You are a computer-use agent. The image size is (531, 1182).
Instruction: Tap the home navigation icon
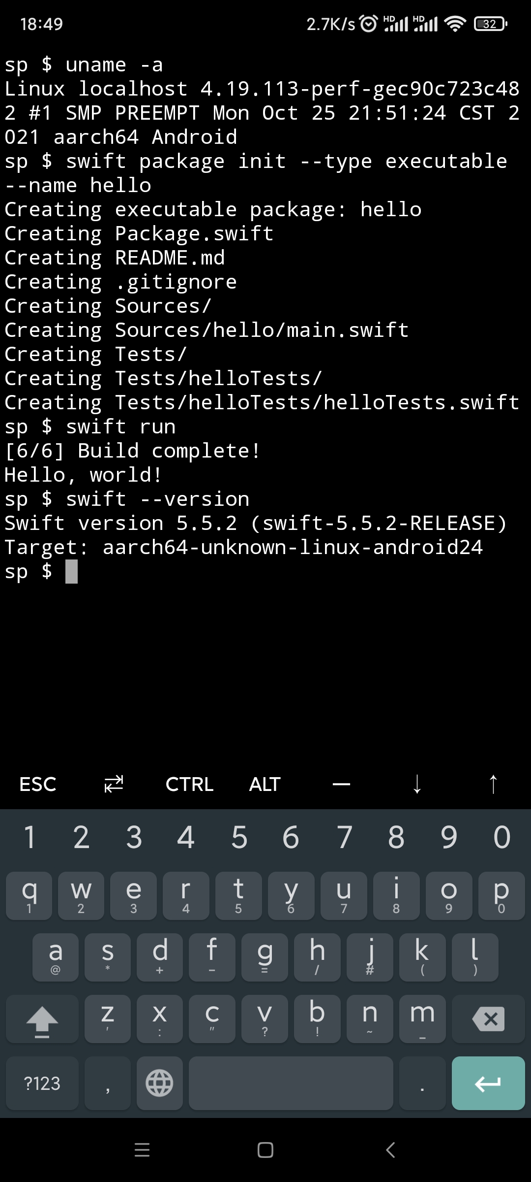tap(265, 1150)
